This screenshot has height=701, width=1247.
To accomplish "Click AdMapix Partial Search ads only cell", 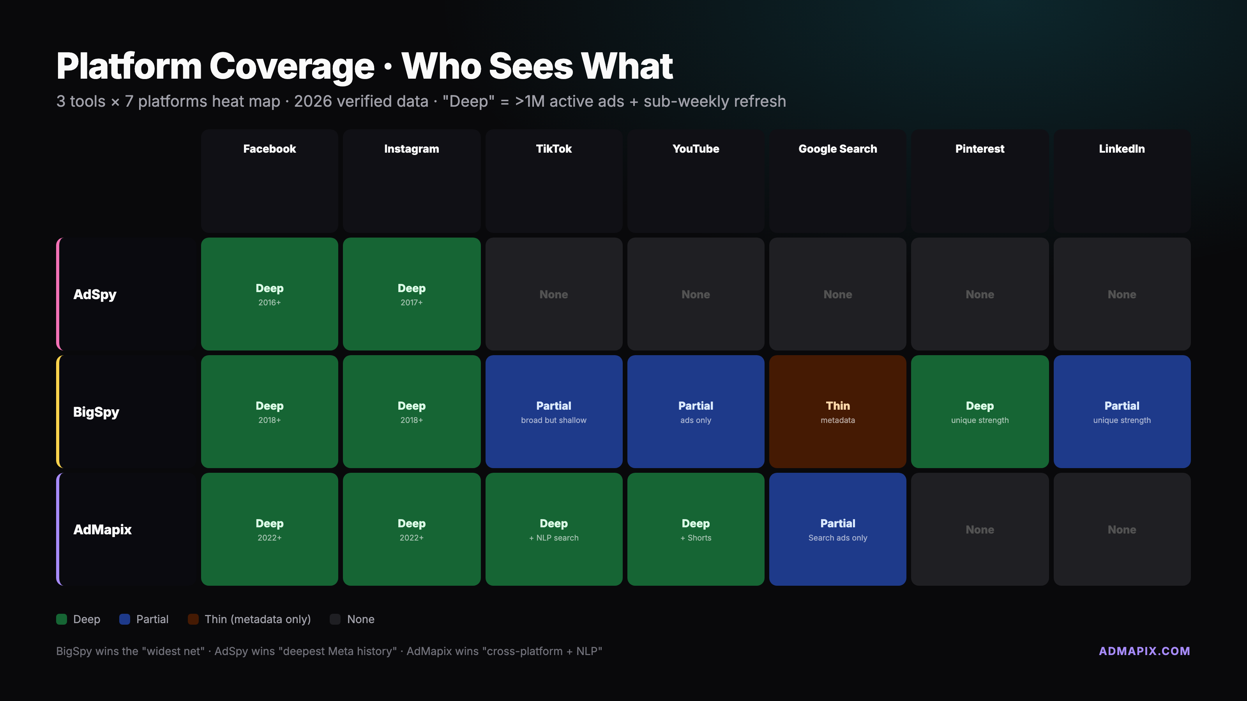I will (x=837, y=529).
